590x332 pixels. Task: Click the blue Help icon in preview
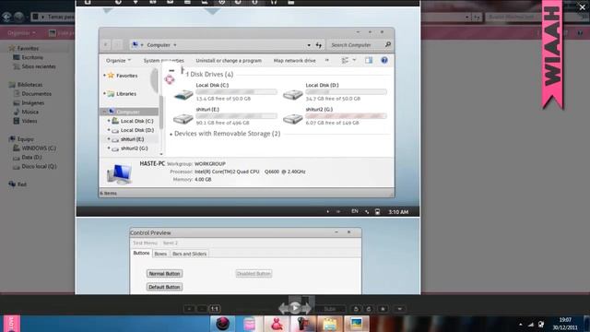384,60
